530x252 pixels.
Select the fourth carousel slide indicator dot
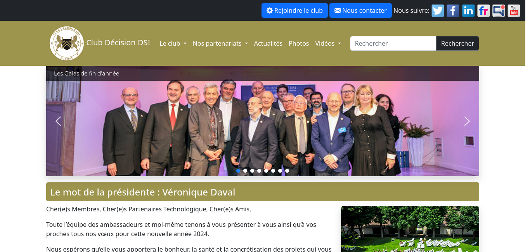pyautogui.click(x=259, y=171)
